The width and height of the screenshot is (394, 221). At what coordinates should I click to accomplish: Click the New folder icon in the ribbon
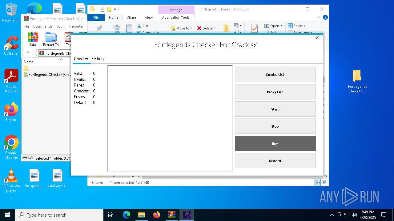coord(226,28)
